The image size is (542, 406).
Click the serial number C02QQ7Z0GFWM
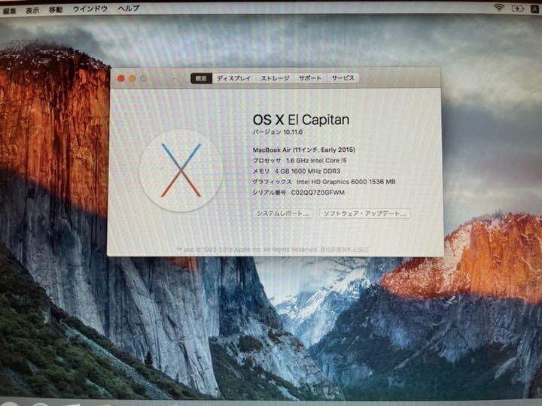(318, 192)
